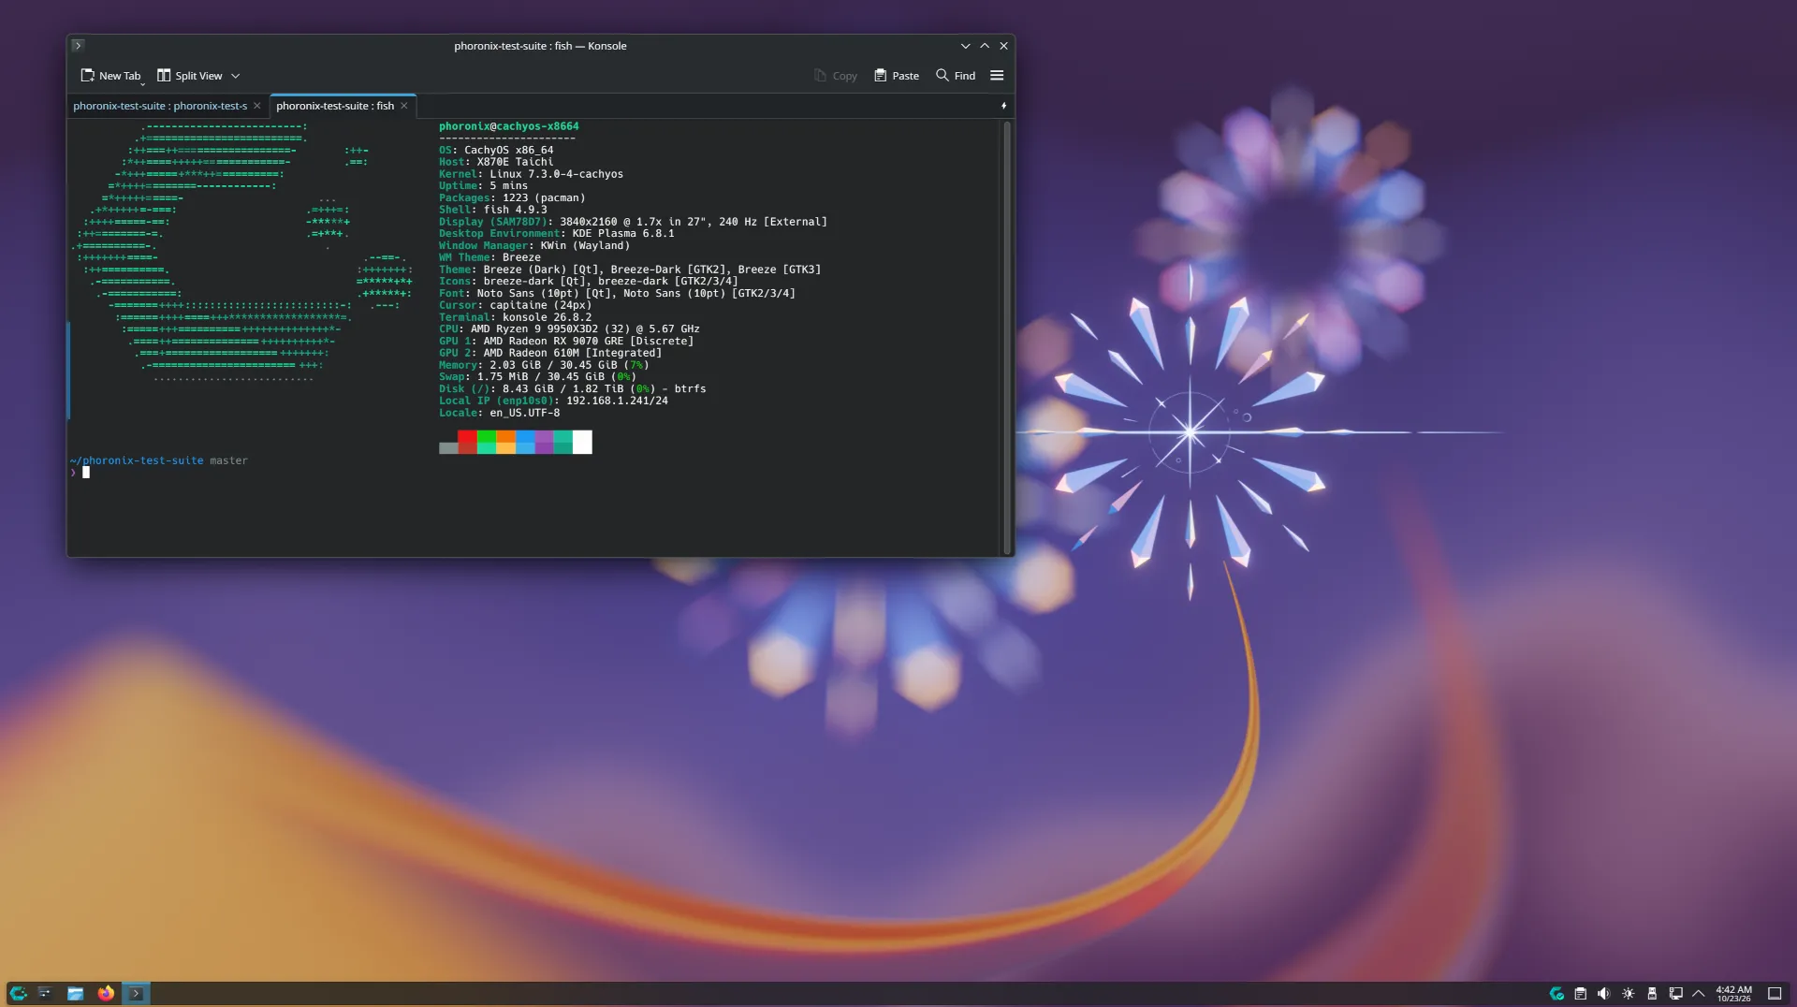The image size is (1797, 1007).
Task: Close the 'phoronix-test-suite : fish' tab
Action: click(404, 106)
